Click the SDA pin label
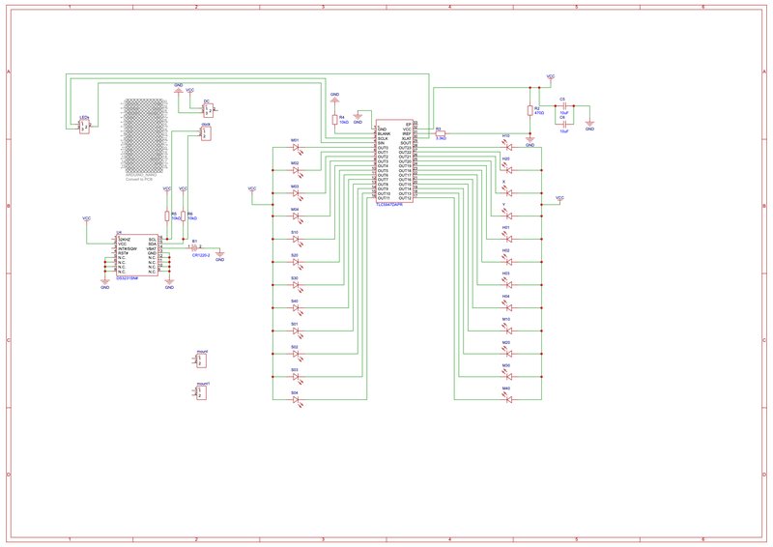The height and width of the screenshot is (547, 773). click(153, 244)
